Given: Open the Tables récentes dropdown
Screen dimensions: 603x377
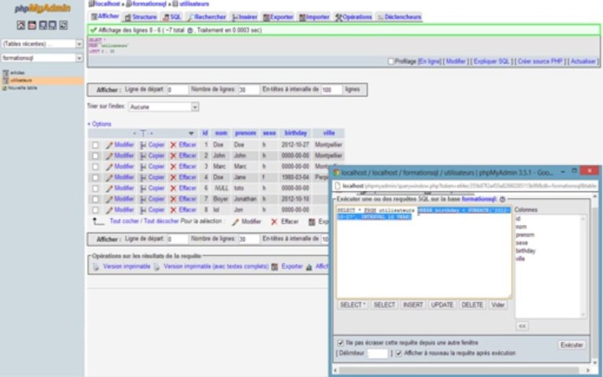Looking at the screenshot, I should [x=42, y=44].
